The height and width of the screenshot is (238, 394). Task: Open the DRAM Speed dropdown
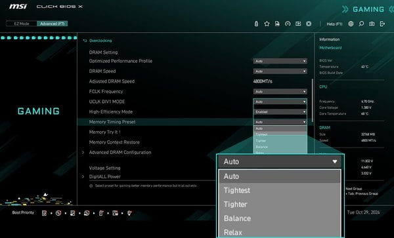[x=280, y=71]
